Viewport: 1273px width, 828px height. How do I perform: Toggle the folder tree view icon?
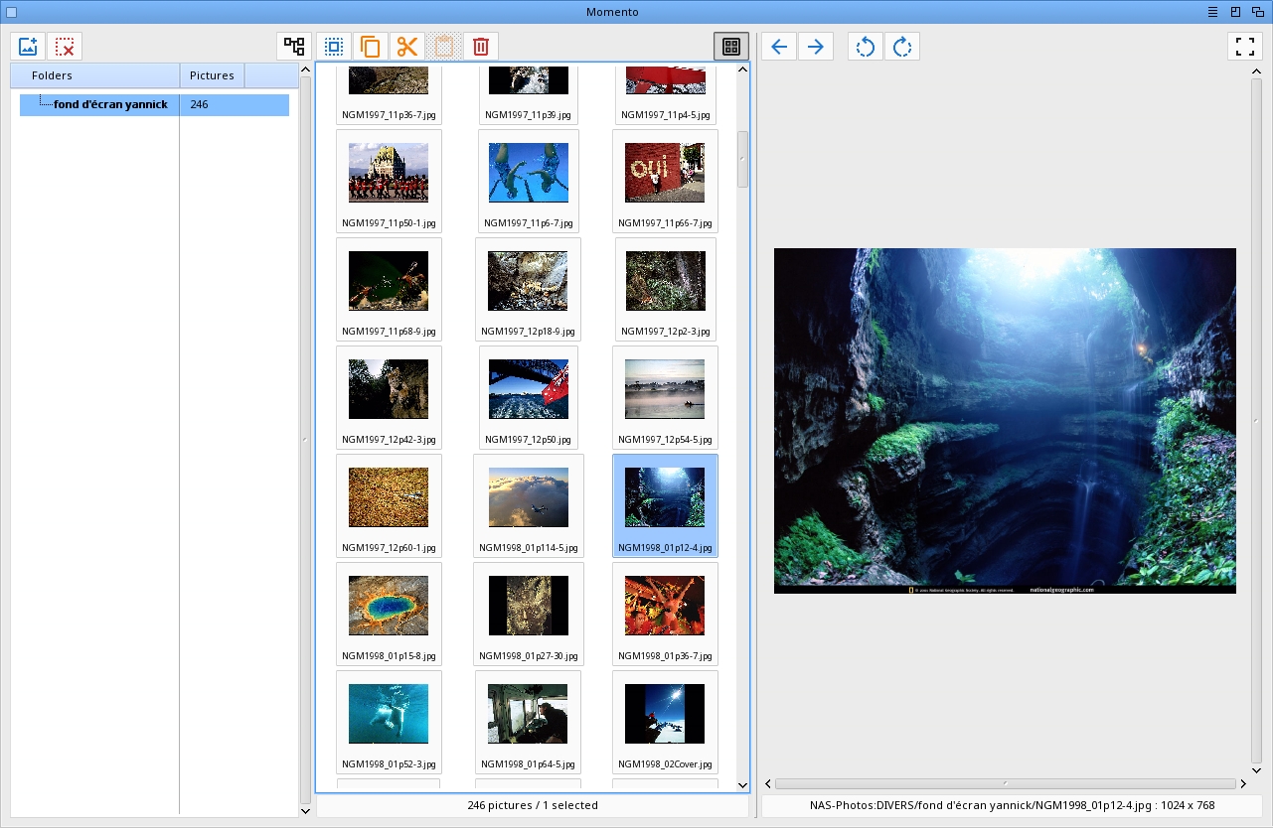294,47
